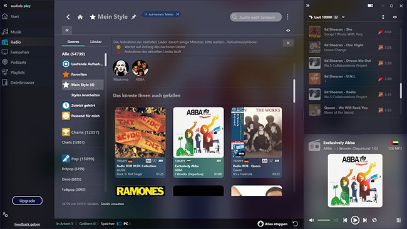Switch the window layout mode icon
The height and width of the screenshot is (229, 407).
point(370,6)
